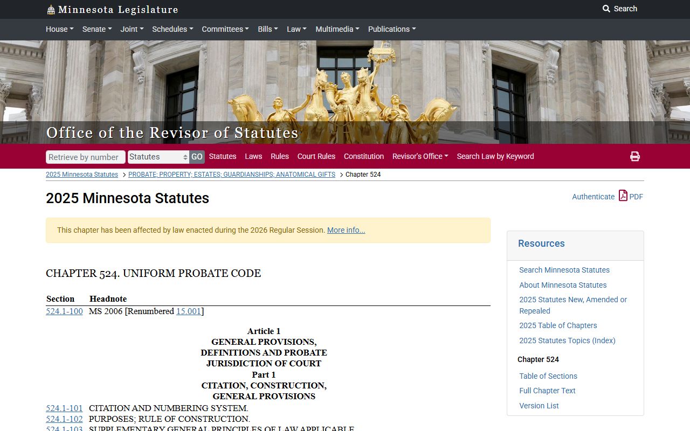Viewport: 690px width, 431px height.
Task: Open the Court Rules nav link
Action: 316,156
